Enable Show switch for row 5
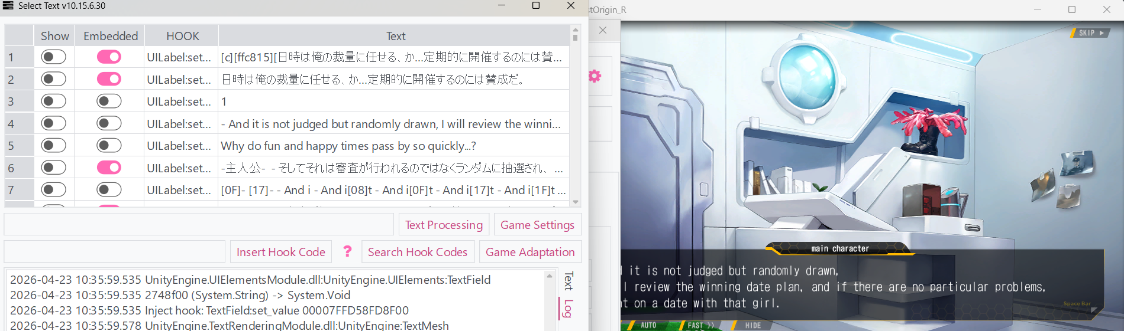 [x=53, y=145]
